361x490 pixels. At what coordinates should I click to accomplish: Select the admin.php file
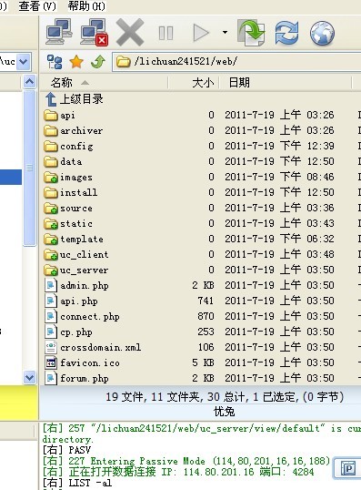click(76, 286)
